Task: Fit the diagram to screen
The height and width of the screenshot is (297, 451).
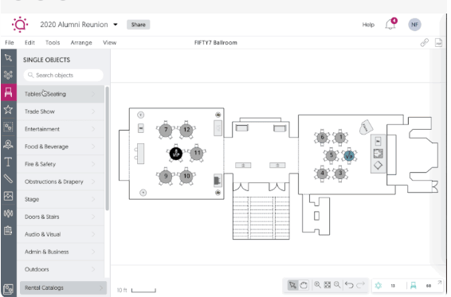Action: tap(327, 284)
